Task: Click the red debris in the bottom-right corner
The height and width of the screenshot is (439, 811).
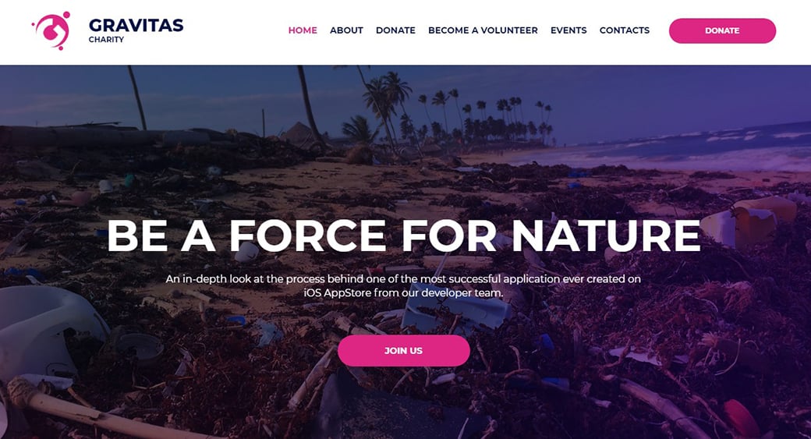Action: 741,418
